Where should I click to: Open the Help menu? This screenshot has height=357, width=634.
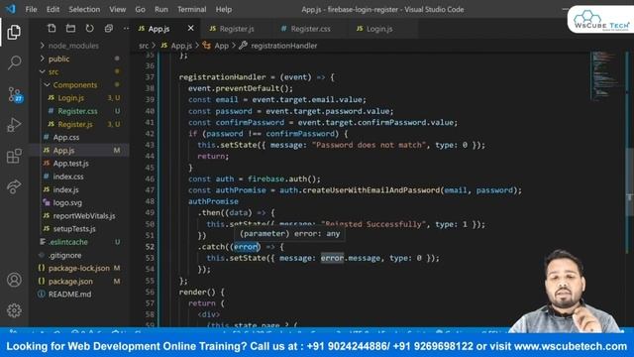point(223,9)
